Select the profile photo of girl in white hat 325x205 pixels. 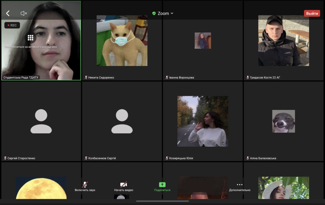(x=284, y=188)
